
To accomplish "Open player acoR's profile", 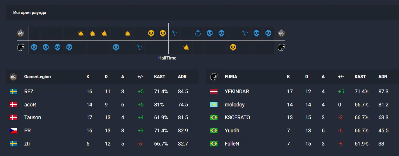I will (30, 105).
